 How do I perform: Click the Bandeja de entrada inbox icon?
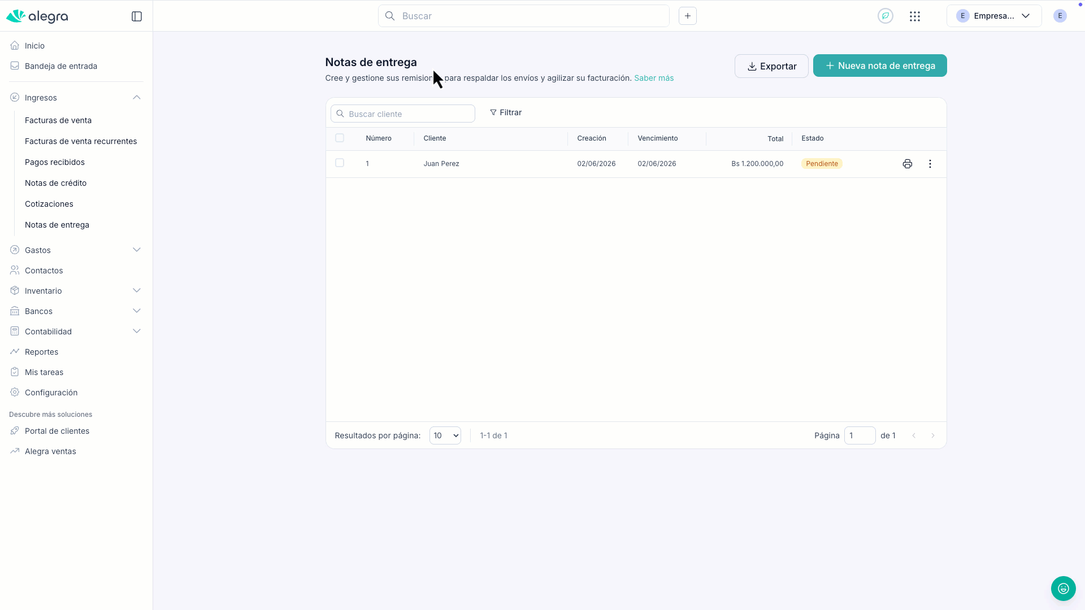tap(15, 66)
